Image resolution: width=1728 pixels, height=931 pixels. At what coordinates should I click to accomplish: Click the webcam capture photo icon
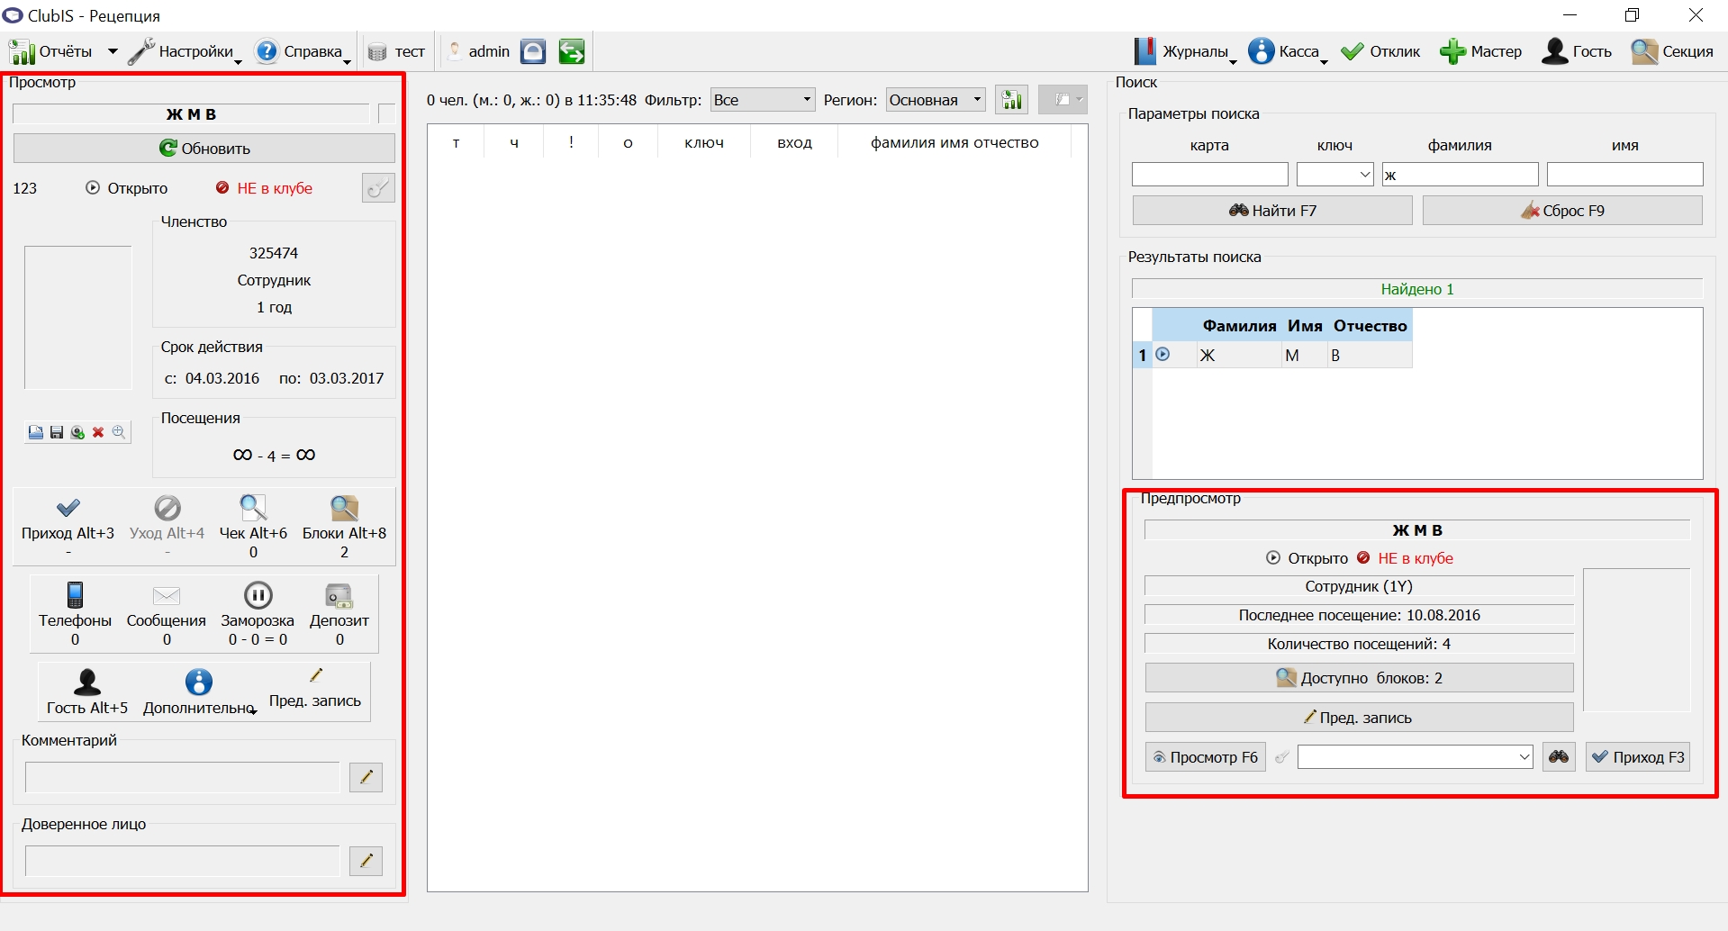[77, 432]
